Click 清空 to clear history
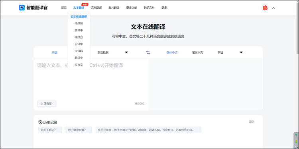 (x=251, y=122)
